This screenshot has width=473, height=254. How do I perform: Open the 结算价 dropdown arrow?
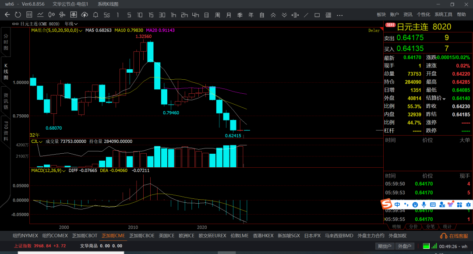pos(444,99)
